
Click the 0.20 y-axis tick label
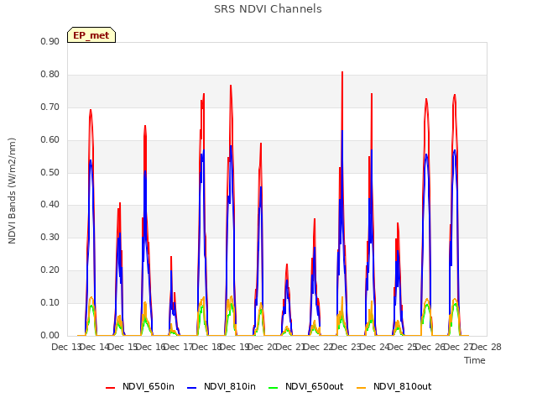pyautogui.click(x=50, y=270)
